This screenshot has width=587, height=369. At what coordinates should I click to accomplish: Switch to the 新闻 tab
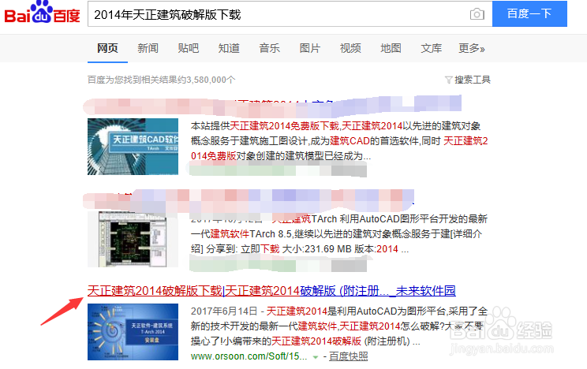[x=148, y=48]
